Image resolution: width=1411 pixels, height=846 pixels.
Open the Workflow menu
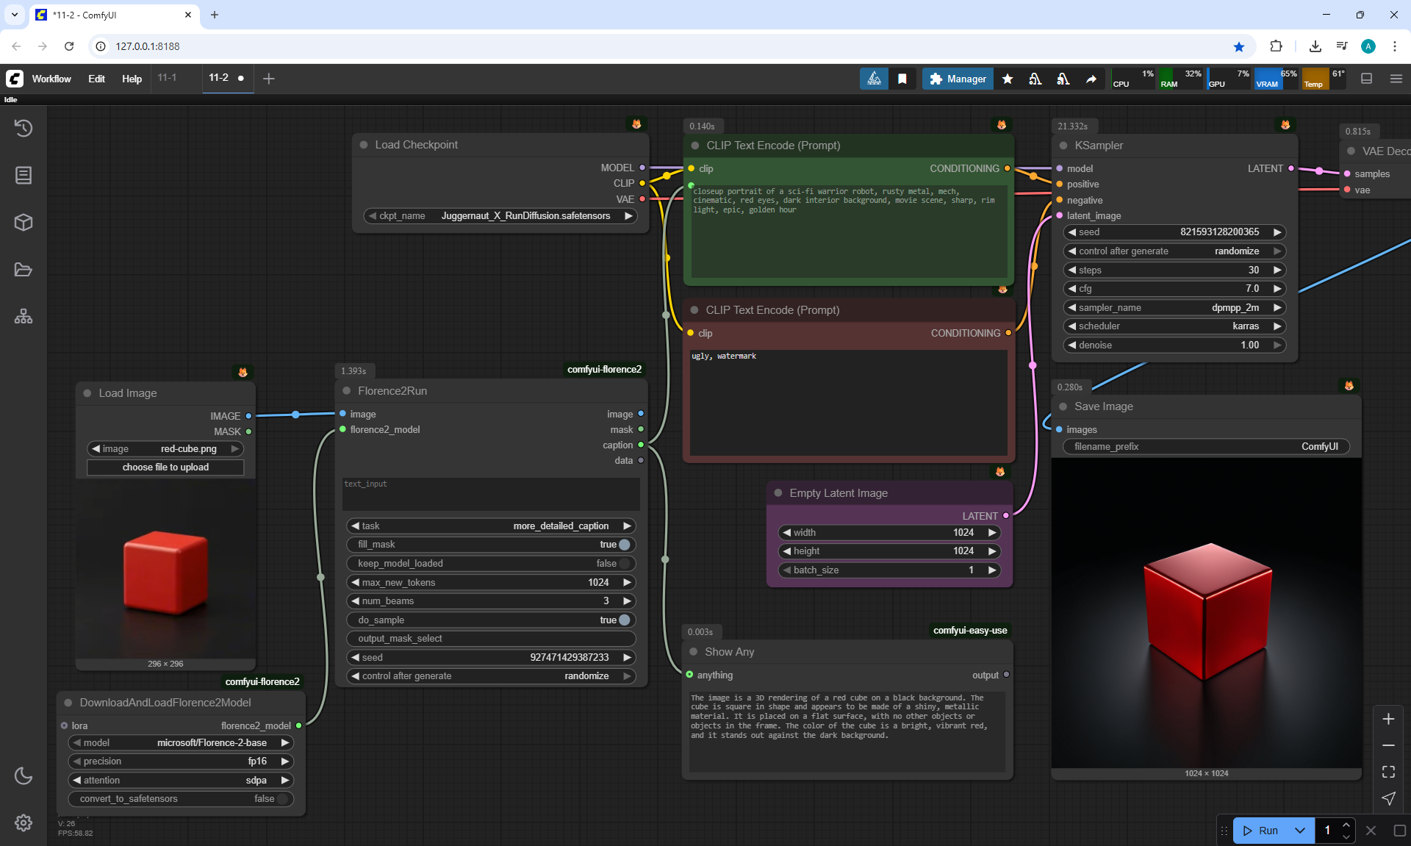coord(51,79)
